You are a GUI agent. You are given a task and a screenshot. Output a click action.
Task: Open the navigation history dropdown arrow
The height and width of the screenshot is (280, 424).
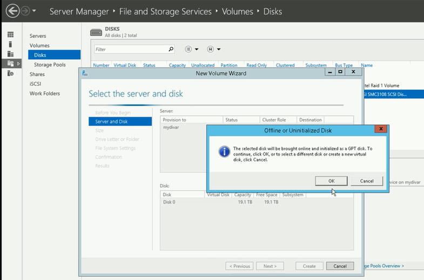click(35, 11)
